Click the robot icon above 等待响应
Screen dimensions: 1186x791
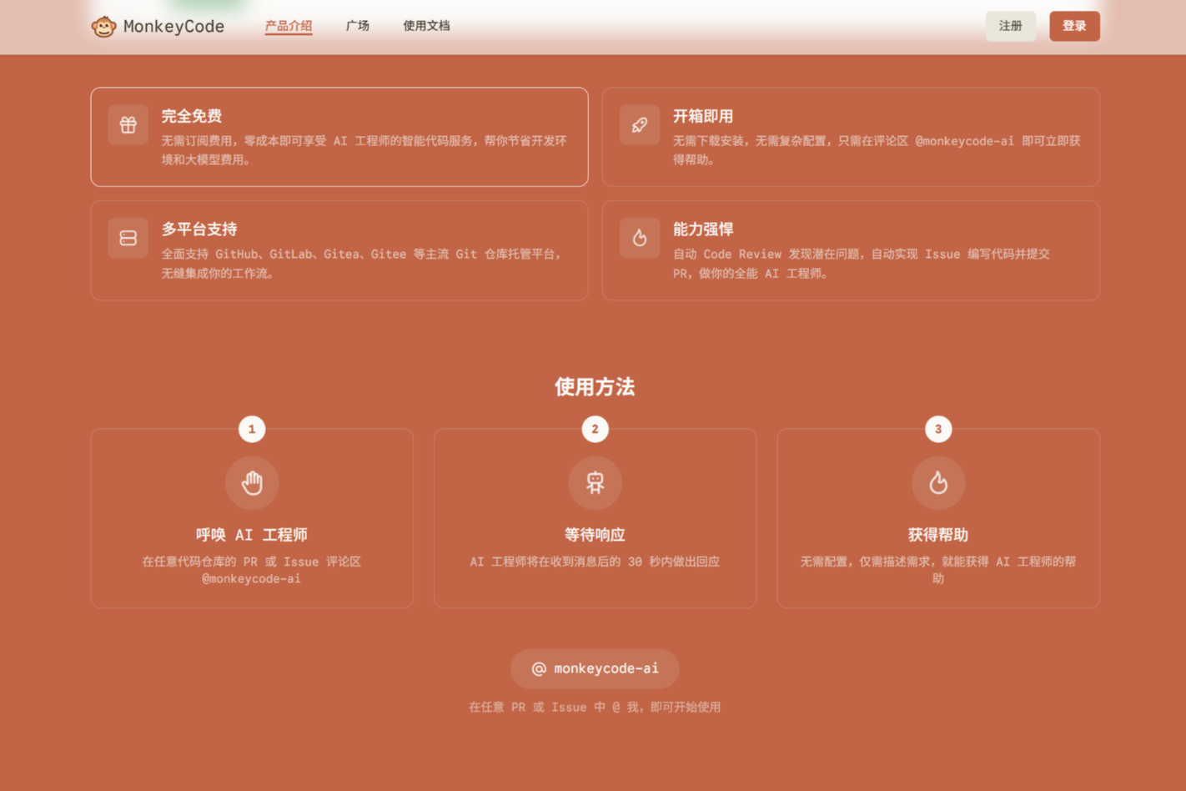[595, 482]
